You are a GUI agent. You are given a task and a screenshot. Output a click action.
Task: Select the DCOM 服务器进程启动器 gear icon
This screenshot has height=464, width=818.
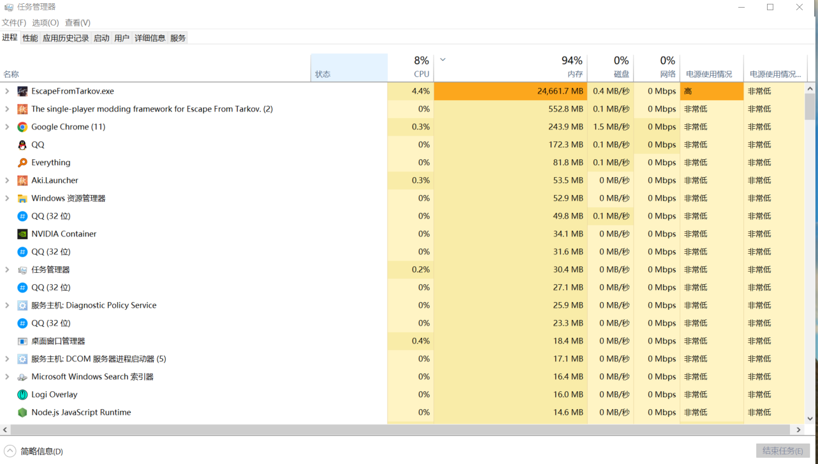22,359
